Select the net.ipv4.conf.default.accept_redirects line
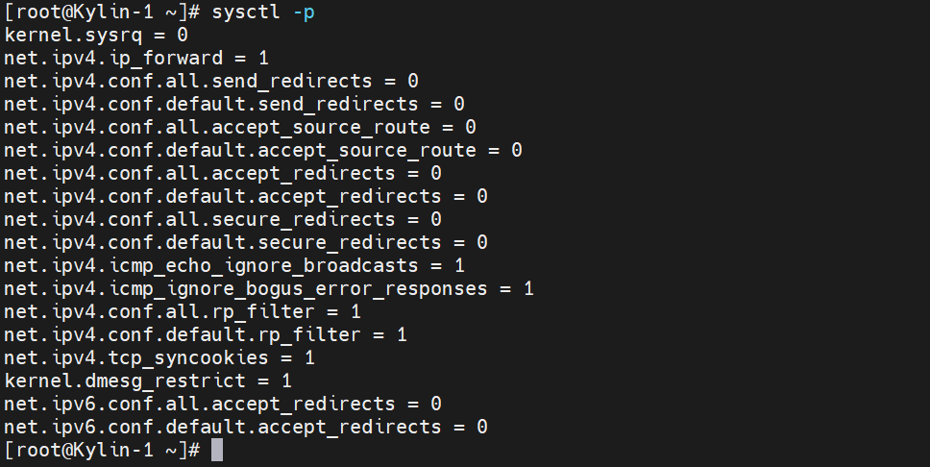 click(x=246, y=196)
